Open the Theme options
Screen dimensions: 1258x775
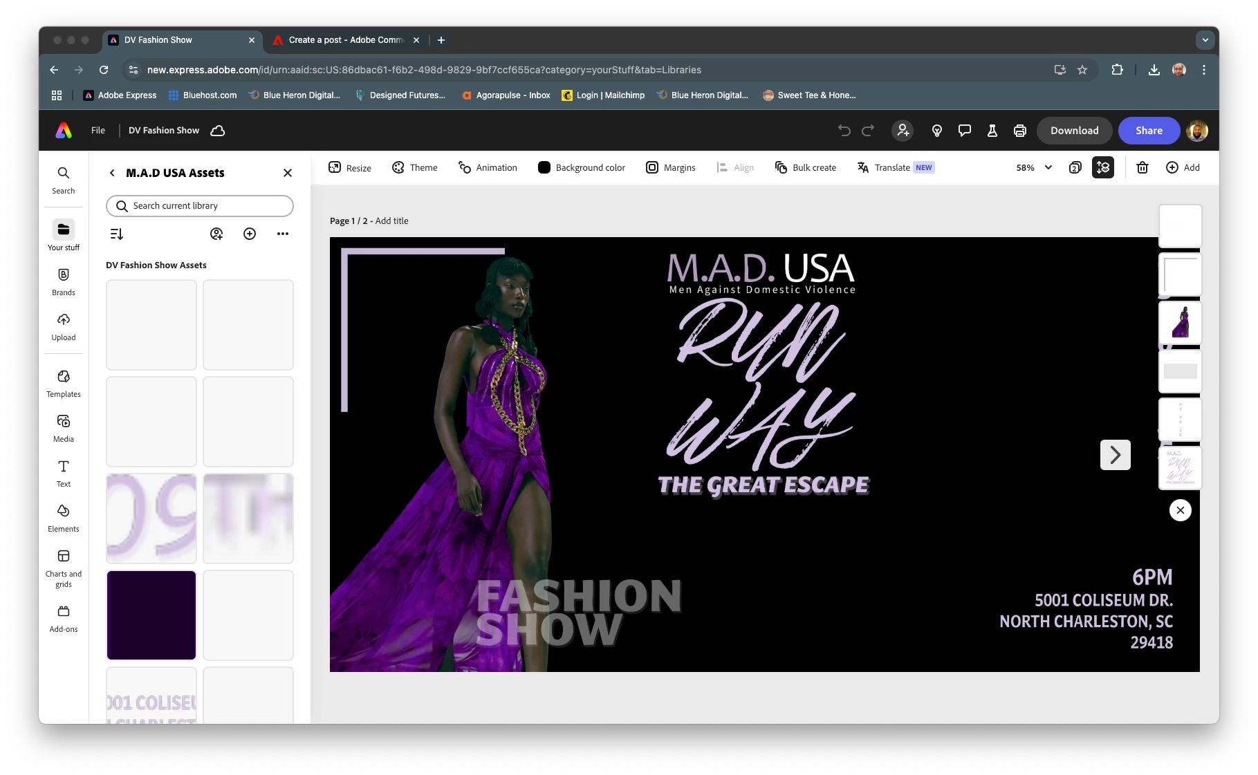click(x=415, y=168)
